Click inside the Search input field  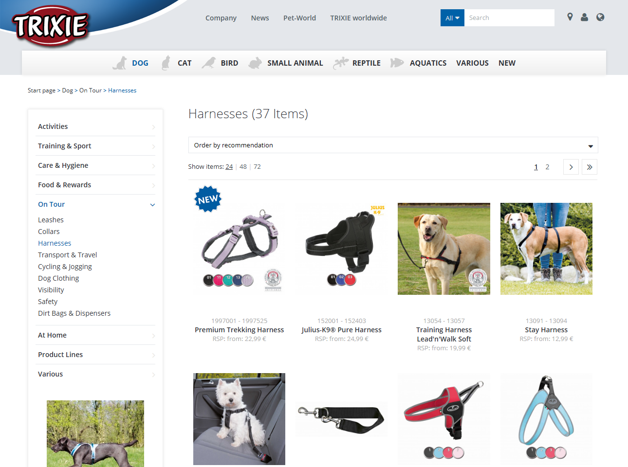pyautogui.click(x=509, y=18)
